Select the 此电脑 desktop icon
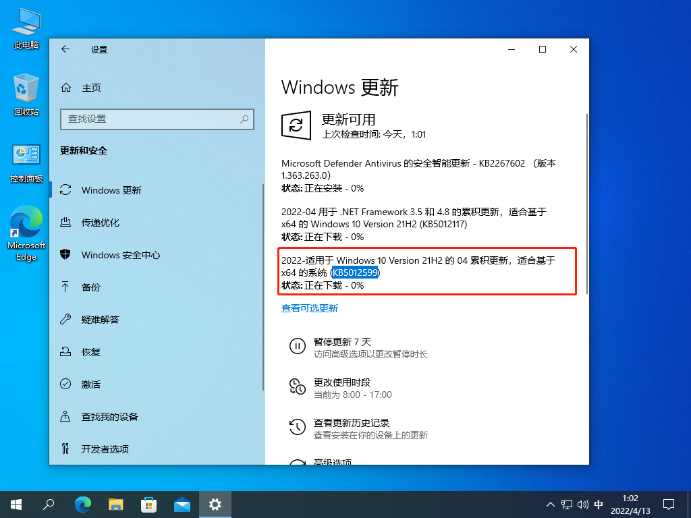The width and height of the screenshot is (691, 518). (26, 28)
